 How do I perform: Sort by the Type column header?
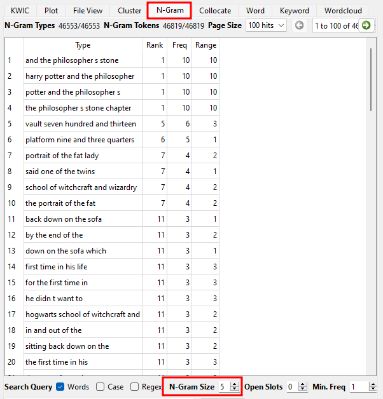(x=83, y=45)
